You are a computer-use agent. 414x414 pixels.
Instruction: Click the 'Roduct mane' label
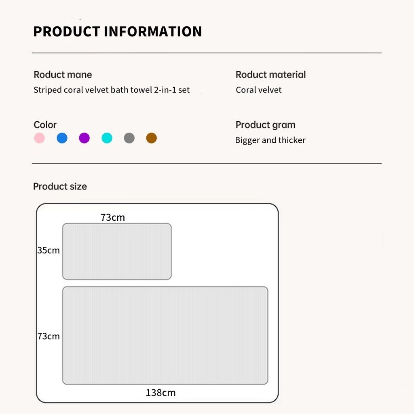63,75
